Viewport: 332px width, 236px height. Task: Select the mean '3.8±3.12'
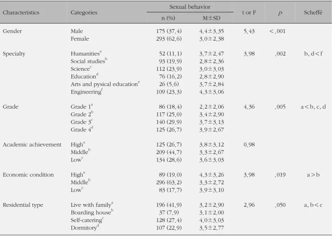point(211,144)
